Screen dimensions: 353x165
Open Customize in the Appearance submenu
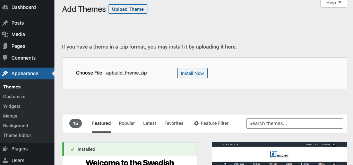pos(14,97)
